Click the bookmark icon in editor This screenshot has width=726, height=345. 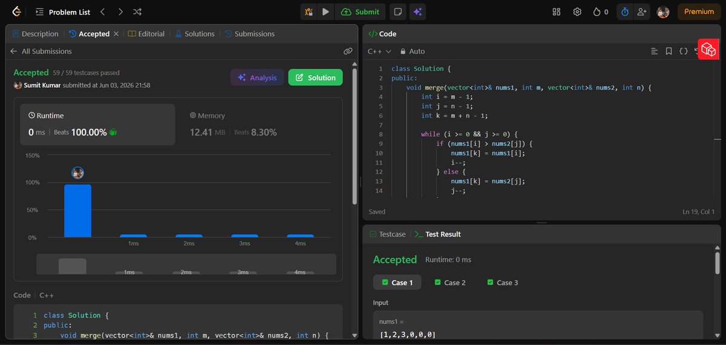[669, 51]
